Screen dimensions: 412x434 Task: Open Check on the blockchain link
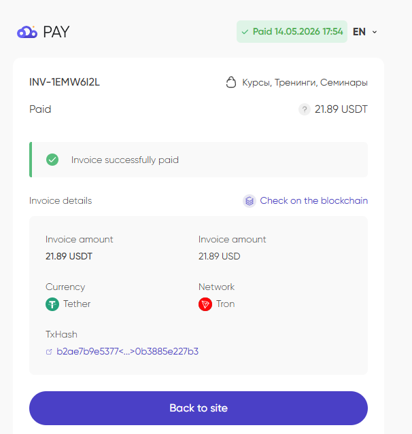click(x=314, y=200)
